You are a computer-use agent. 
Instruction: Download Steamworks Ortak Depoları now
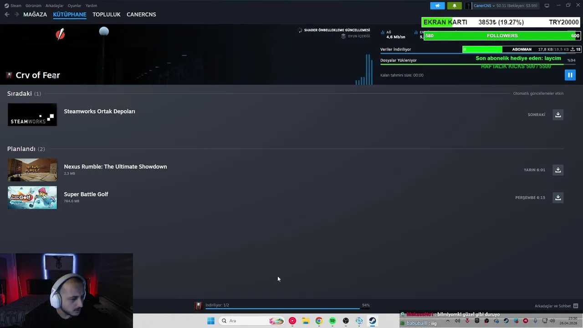tap(558, 114)
